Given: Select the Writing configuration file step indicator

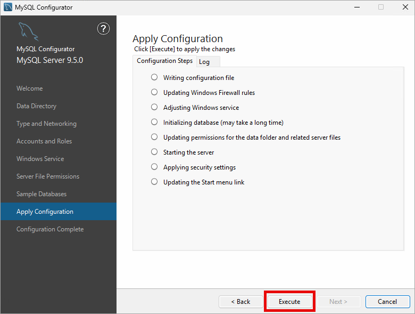Looking at the screenshot, I should [154, 77].
